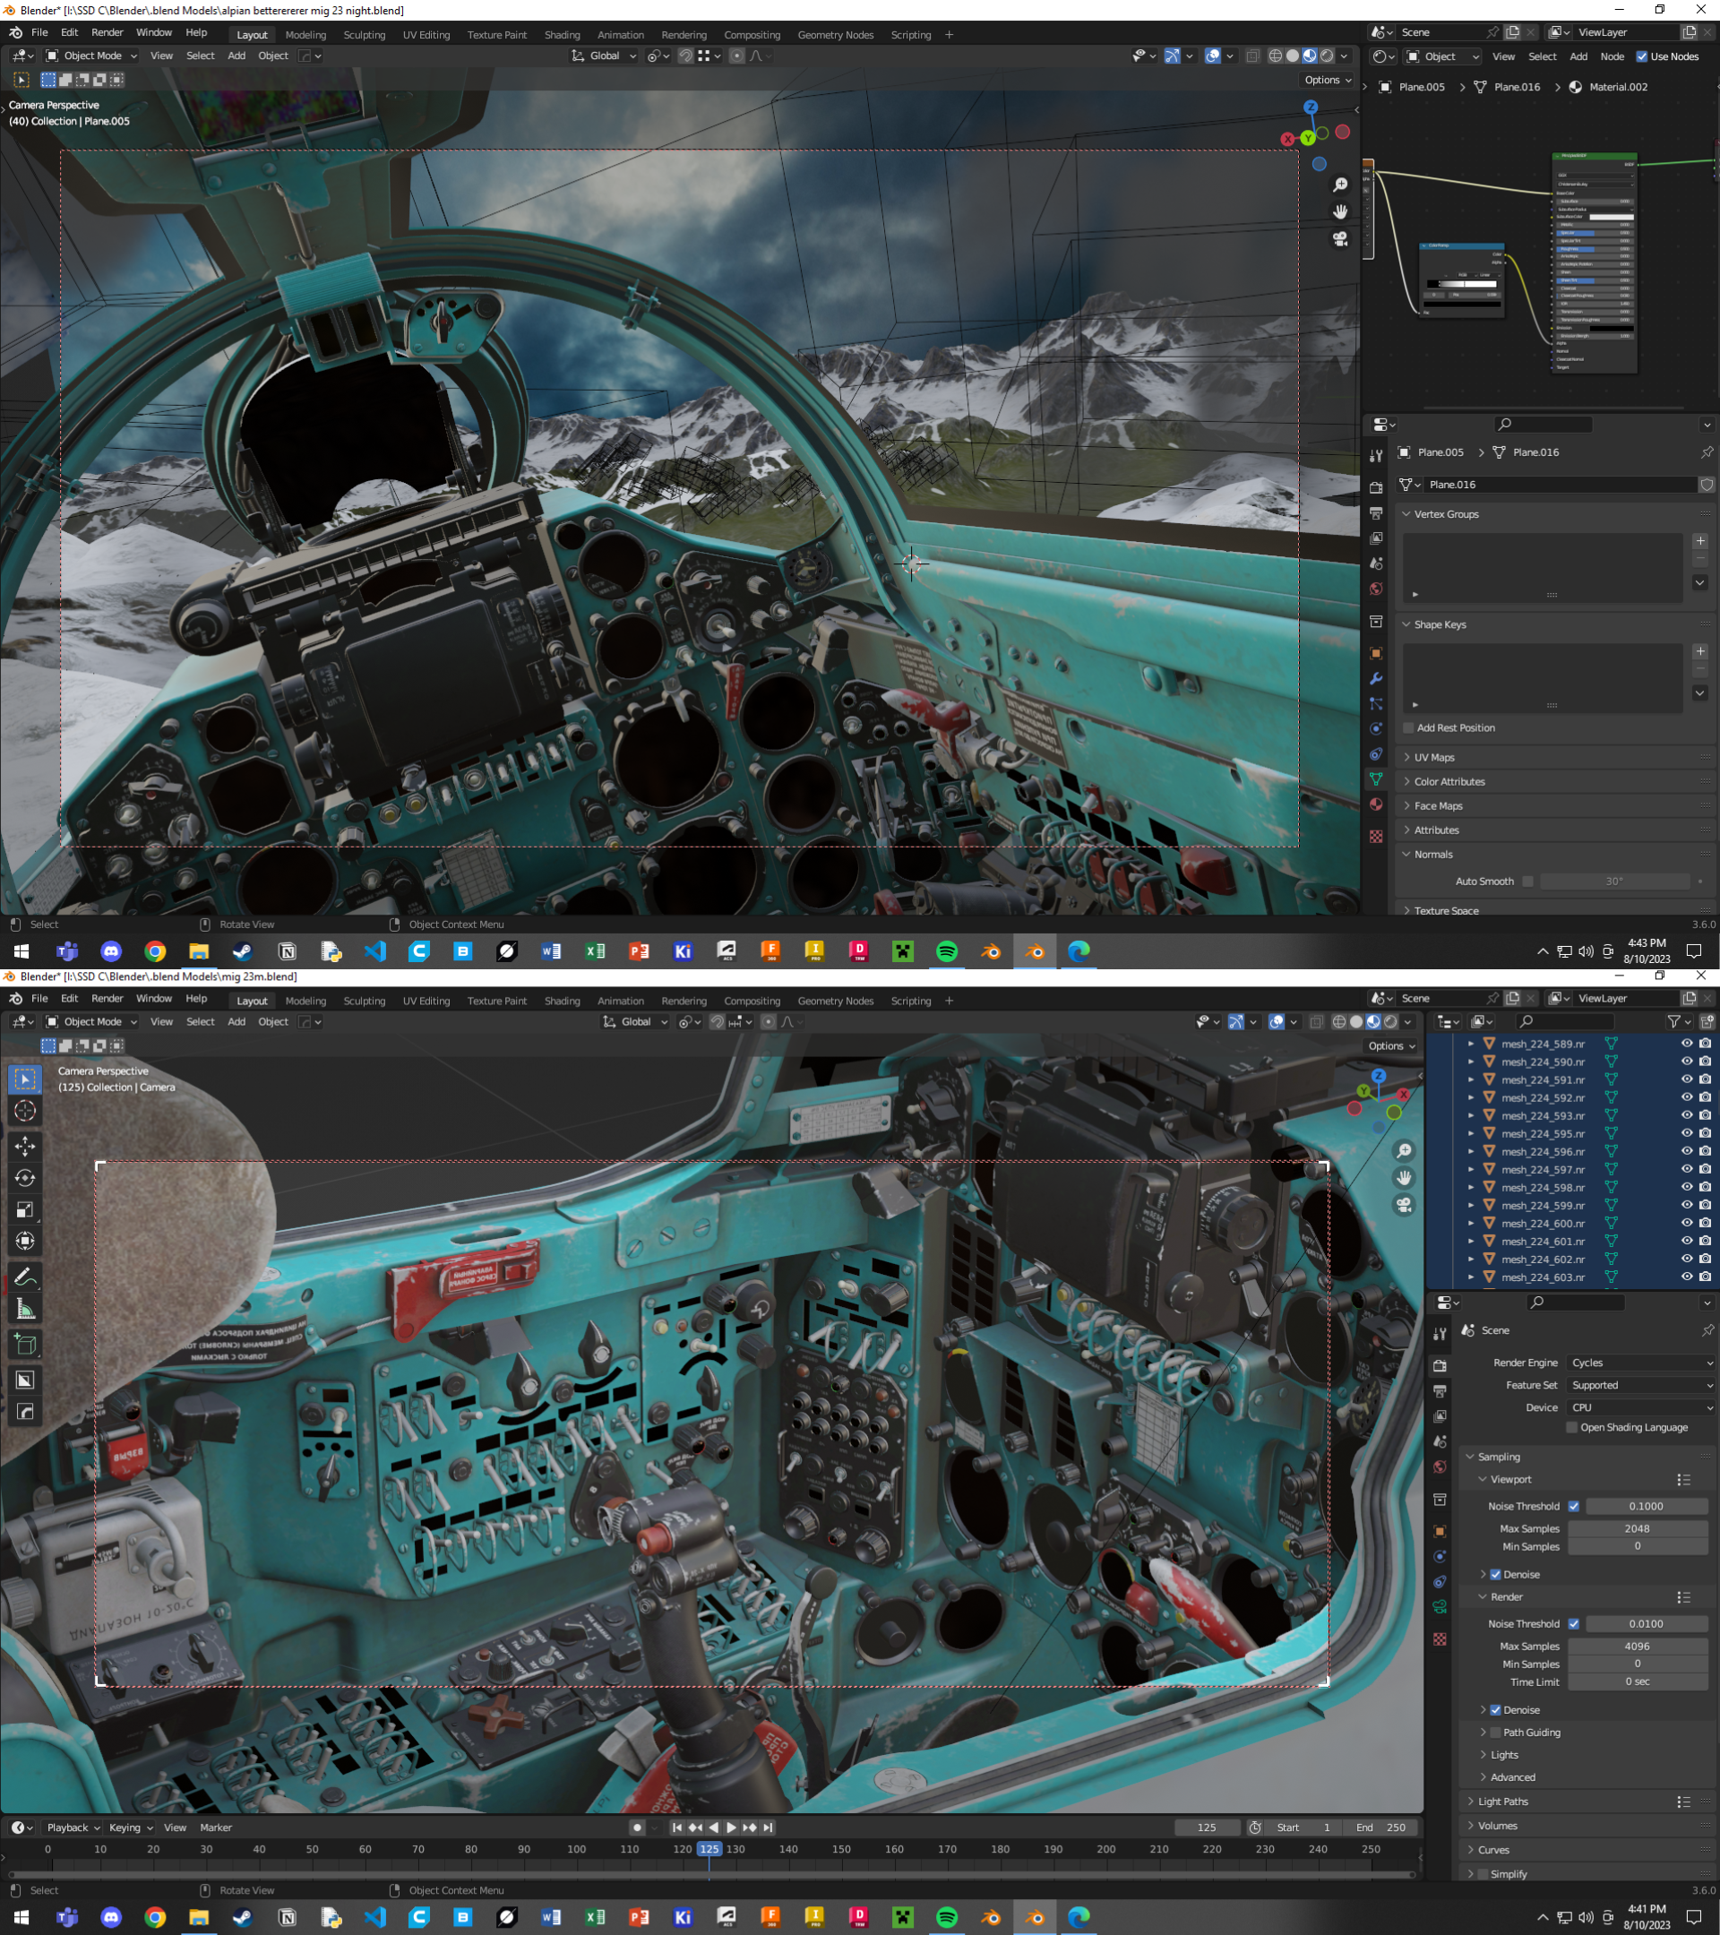
Task: Activate the Annotate pencil tool
Action: [x=26, y=1277]
